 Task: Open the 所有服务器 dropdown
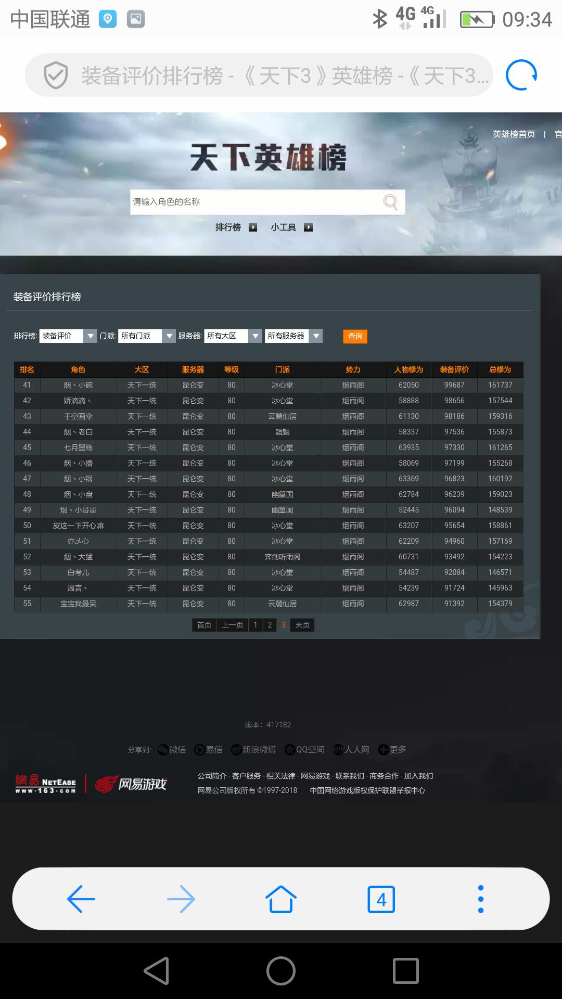[293, 336]
